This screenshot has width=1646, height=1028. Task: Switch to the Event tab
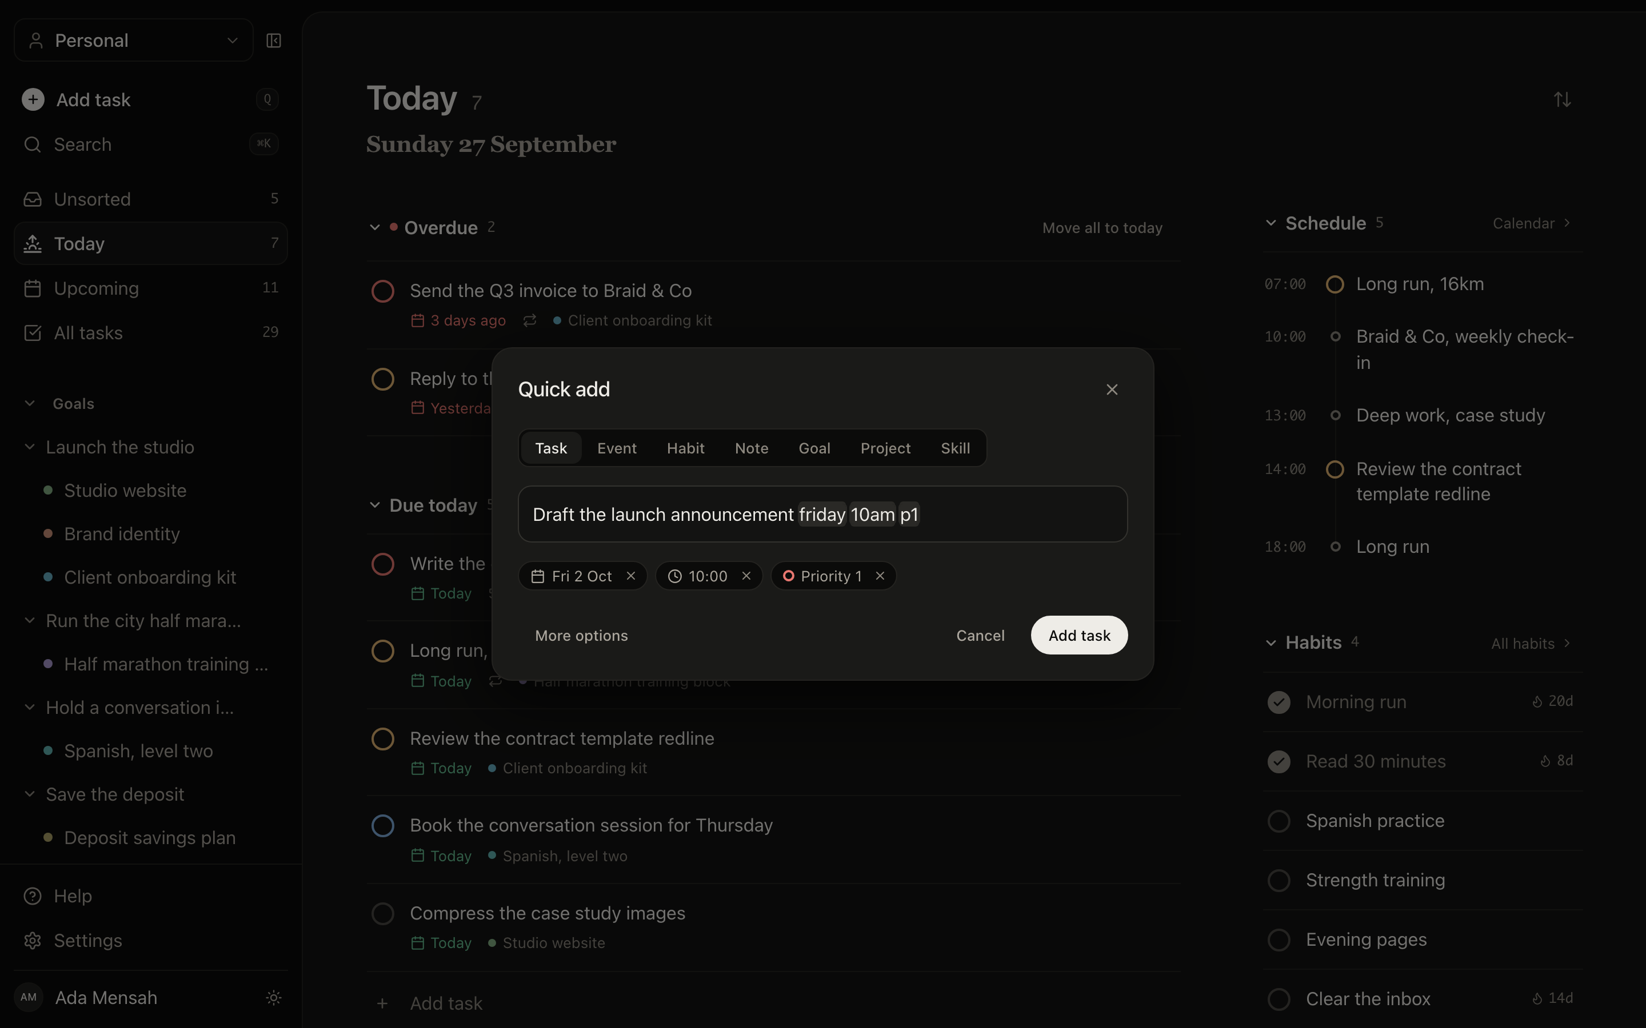[617, 448]
